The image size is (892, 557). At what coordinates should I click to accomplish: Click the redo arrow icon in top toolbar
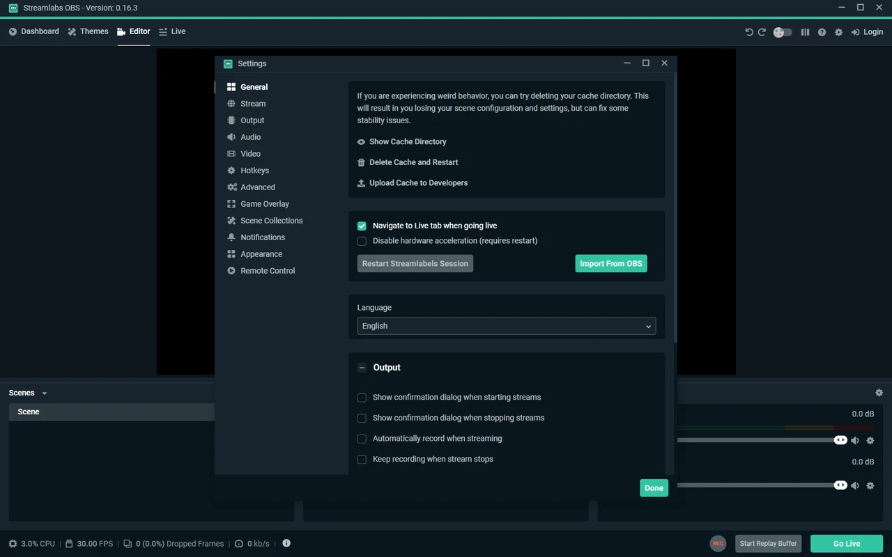pyautogui.click(x=762, y=32)
